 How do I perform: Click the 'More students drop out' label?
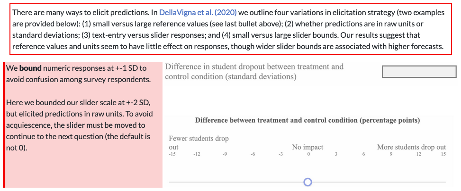tap(412, 147)
